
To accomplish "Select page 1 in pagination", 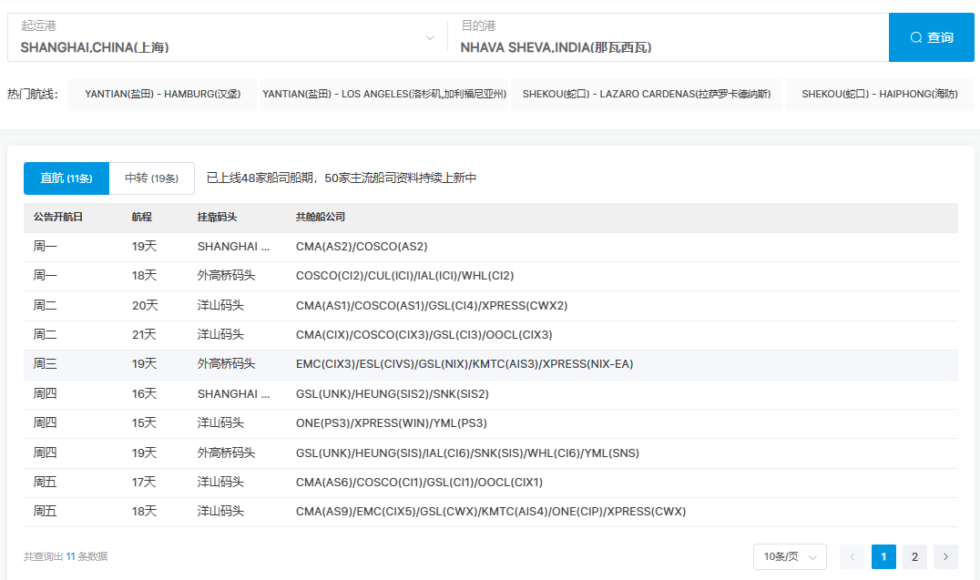I will [x=883, y=556].
